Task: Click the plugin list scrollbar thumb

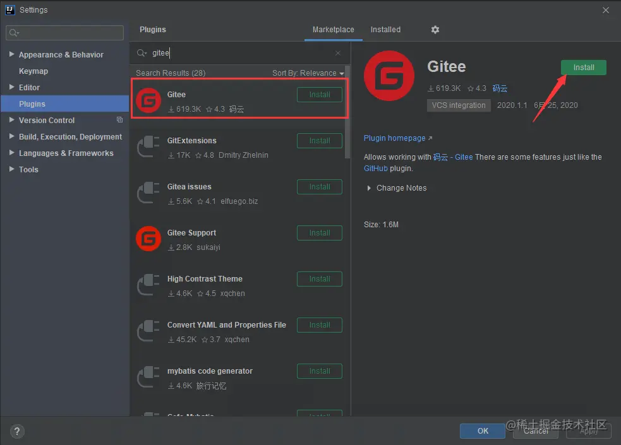Action: pos(347,112)
